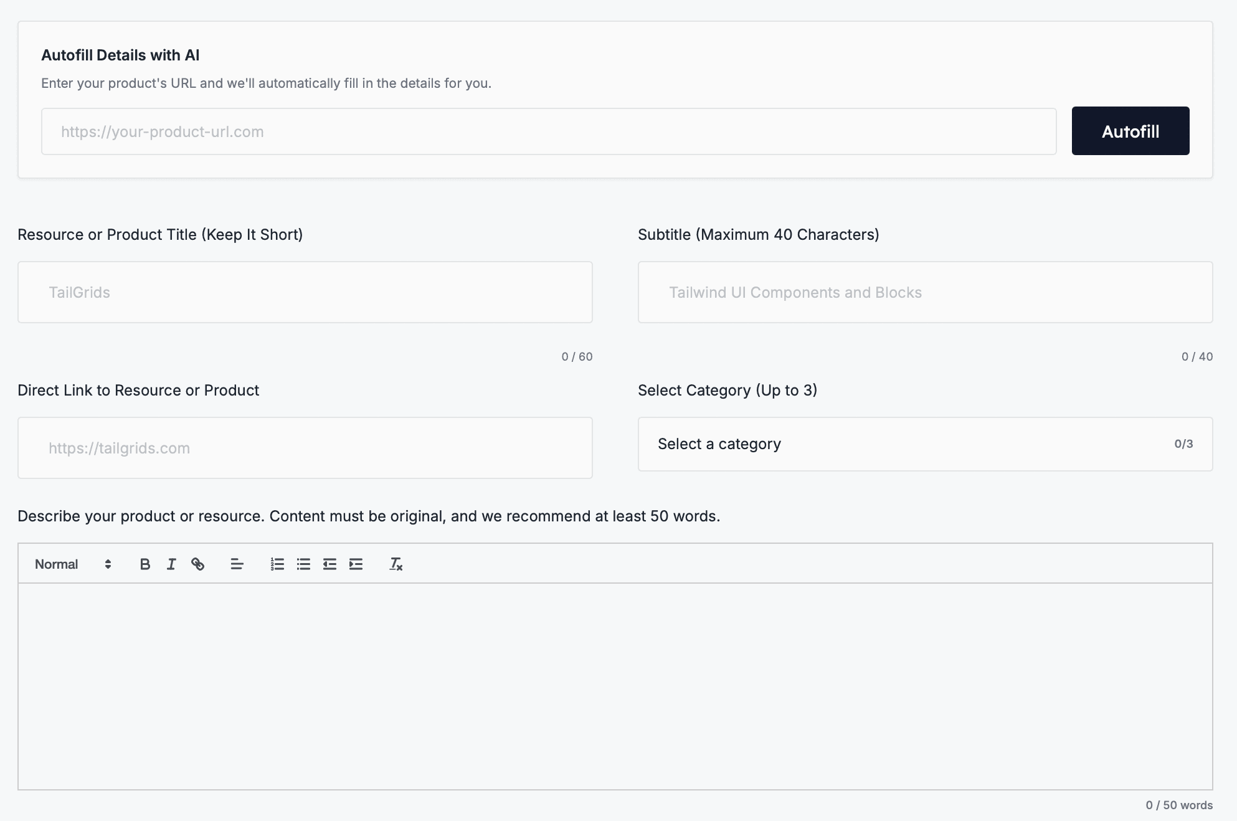The width and height of the screenshot is (1237, 821).
Task: Click the 'Describe your product or resource' label
Action: click(x=369, y=516)
